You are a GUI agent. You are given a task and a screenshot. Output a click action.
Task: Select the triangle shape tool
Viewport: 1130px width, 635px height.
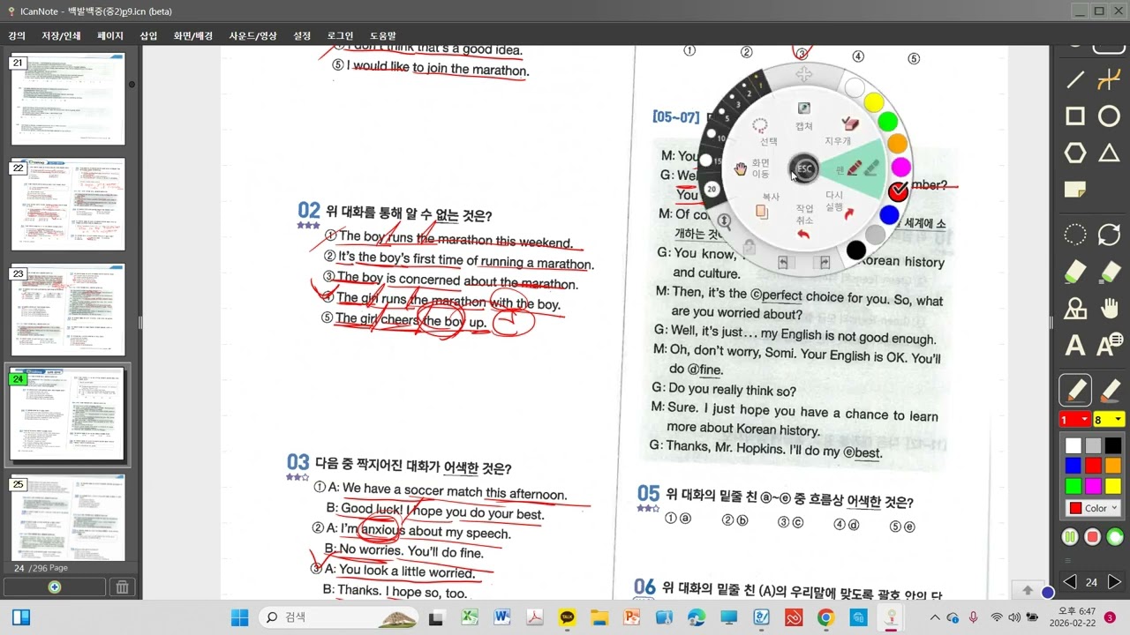pos(1109,153)
